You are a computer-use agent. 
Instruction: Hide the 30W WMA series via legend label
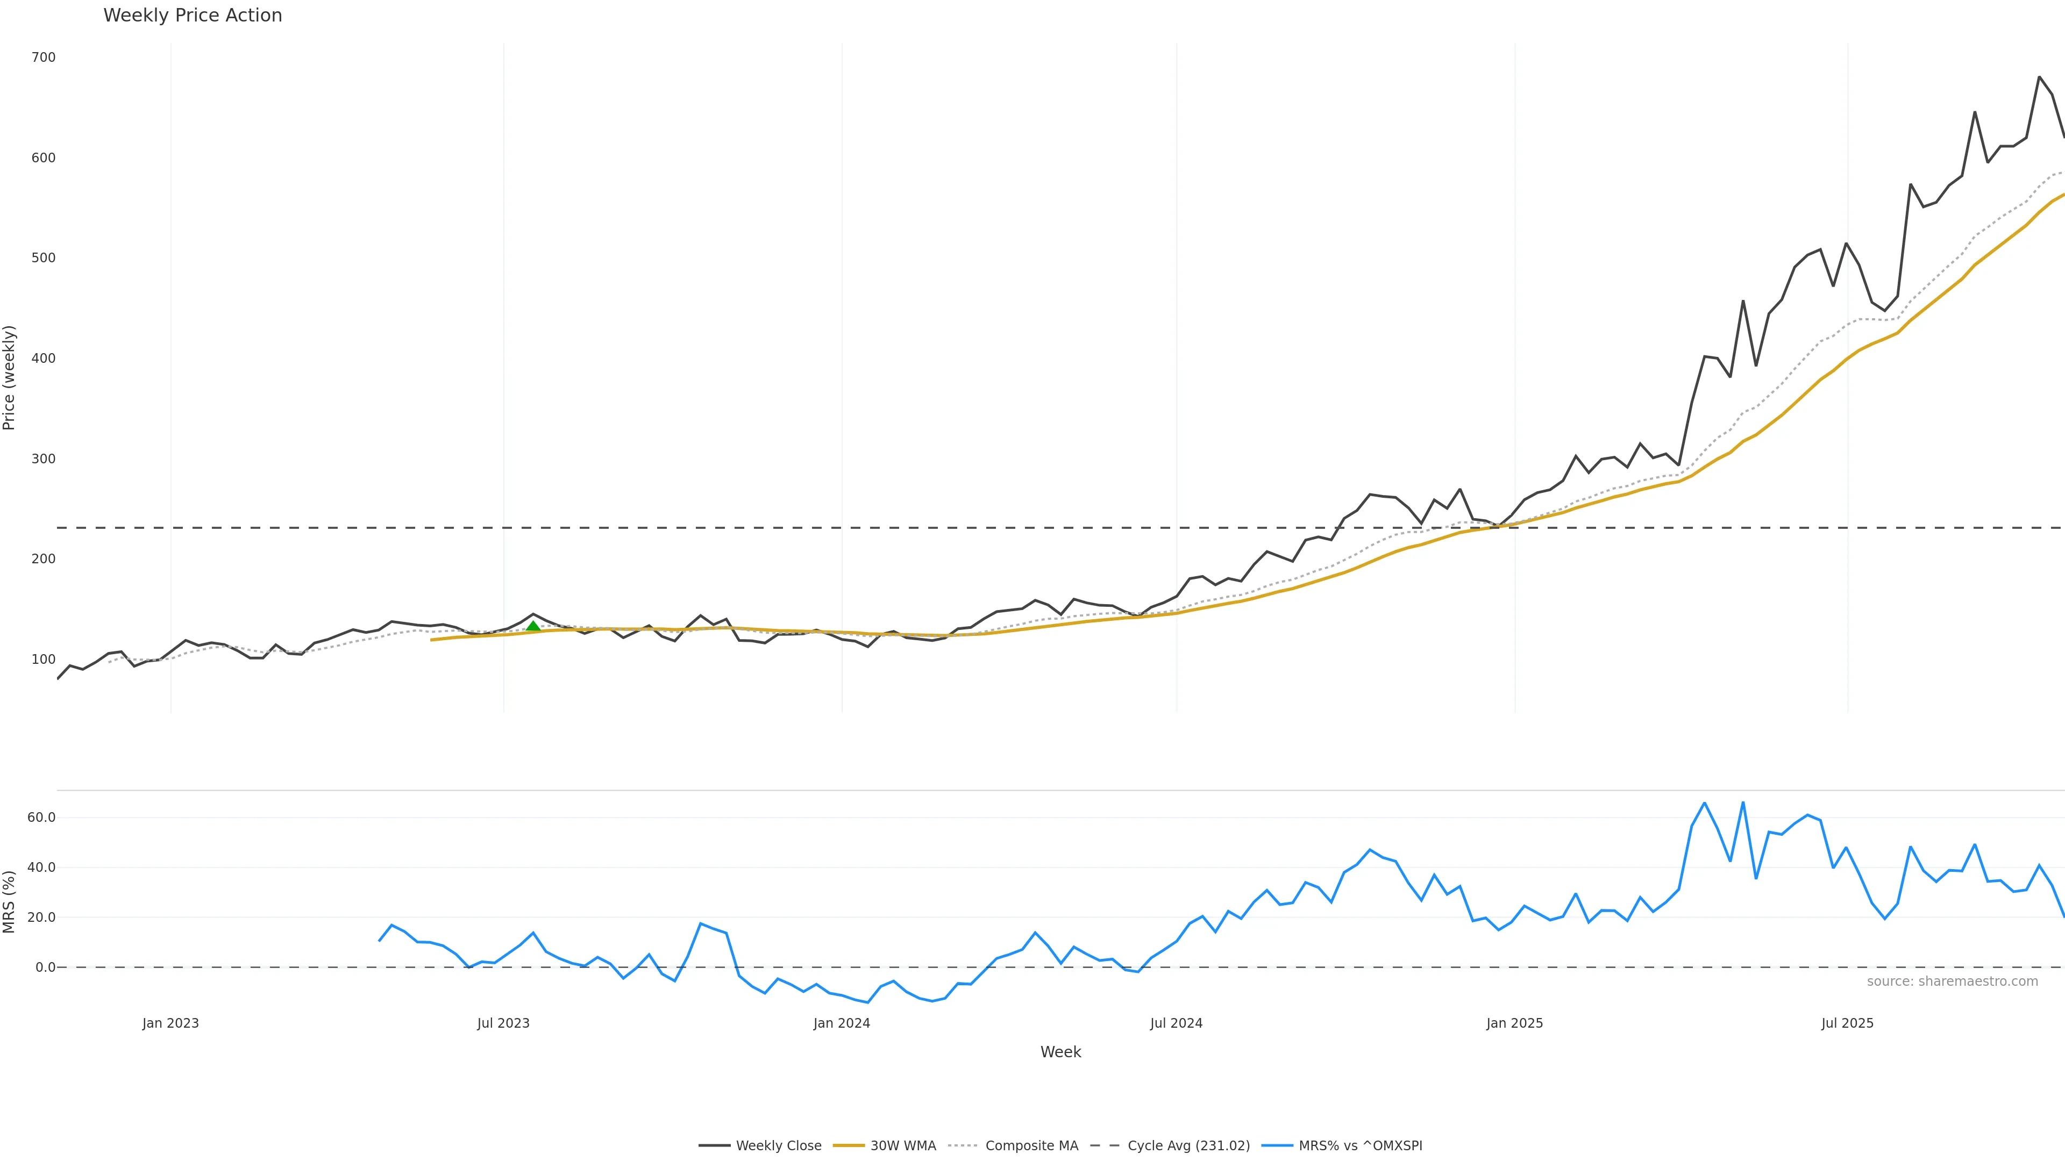click(x=903, y=1146)
